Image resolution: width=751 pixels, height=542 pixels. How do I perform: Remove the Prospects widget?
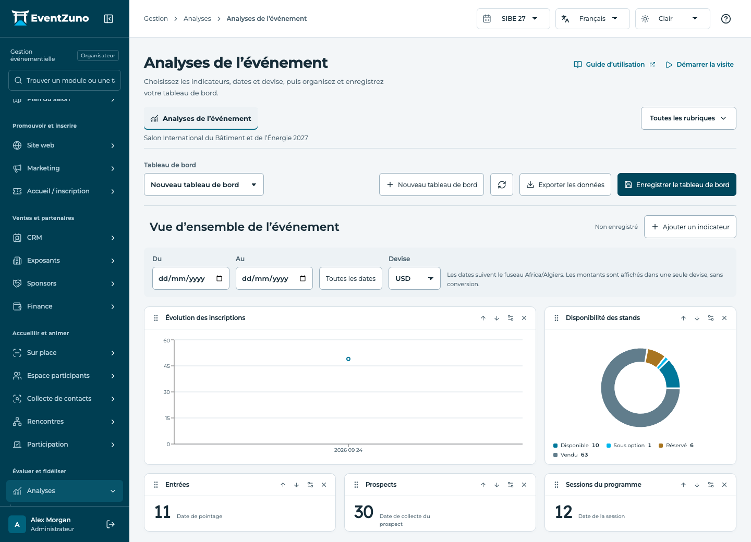524,485
